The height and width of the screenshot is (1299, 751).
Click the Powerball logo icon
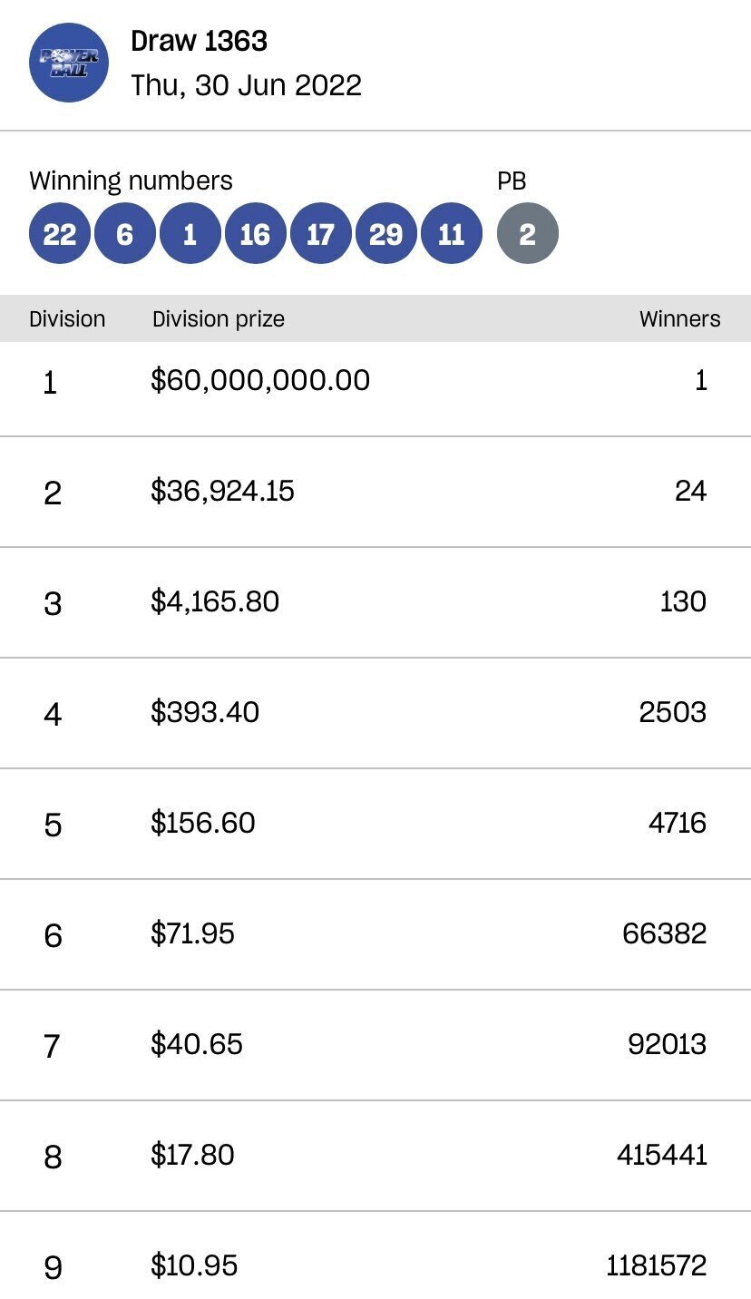tap(69, 63)
